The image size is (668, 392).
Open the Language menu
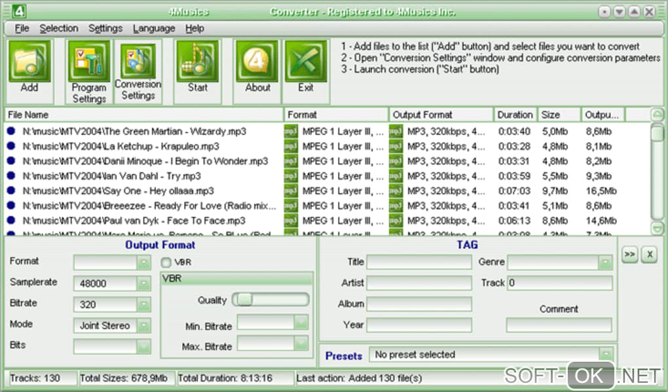tap(154, 29)
